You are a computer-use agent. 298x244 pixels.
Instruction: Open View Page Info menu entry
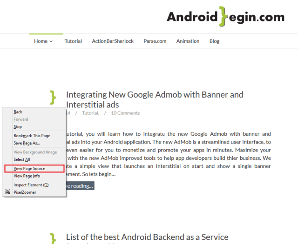click(x=35, y=176)
